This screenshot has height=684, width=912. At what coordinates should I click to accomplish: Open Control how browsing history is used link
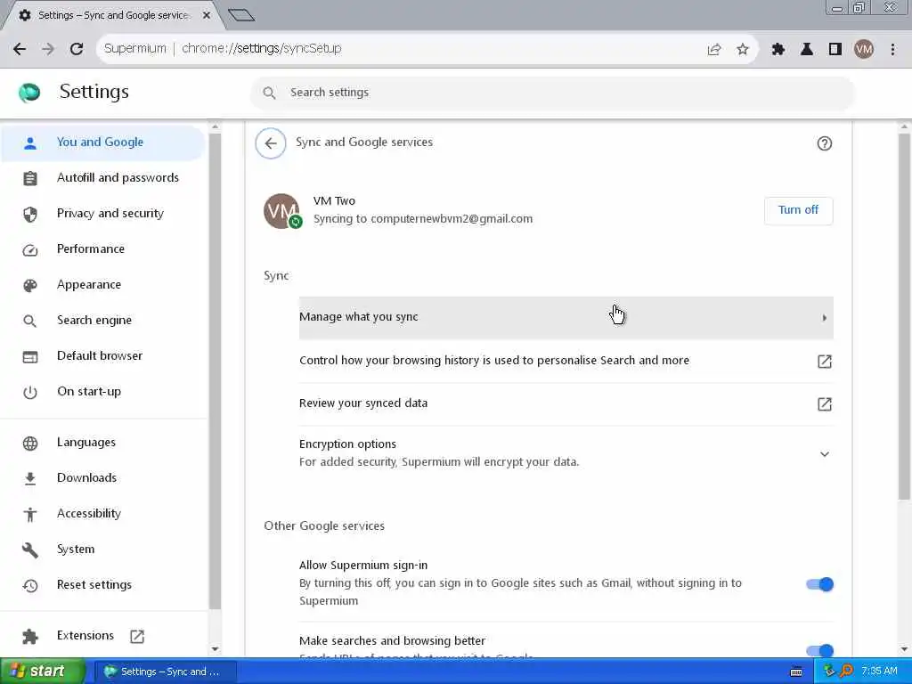(x=566, y=361)
